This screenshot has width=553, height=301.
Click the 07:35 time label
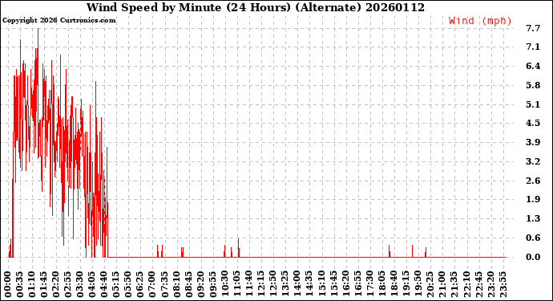tap(165, 284)
